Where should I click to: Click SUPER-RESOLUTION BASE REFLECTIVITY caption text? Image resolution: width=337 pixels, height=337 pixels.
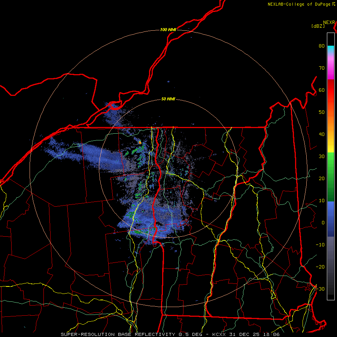click(x=118, y=334)
